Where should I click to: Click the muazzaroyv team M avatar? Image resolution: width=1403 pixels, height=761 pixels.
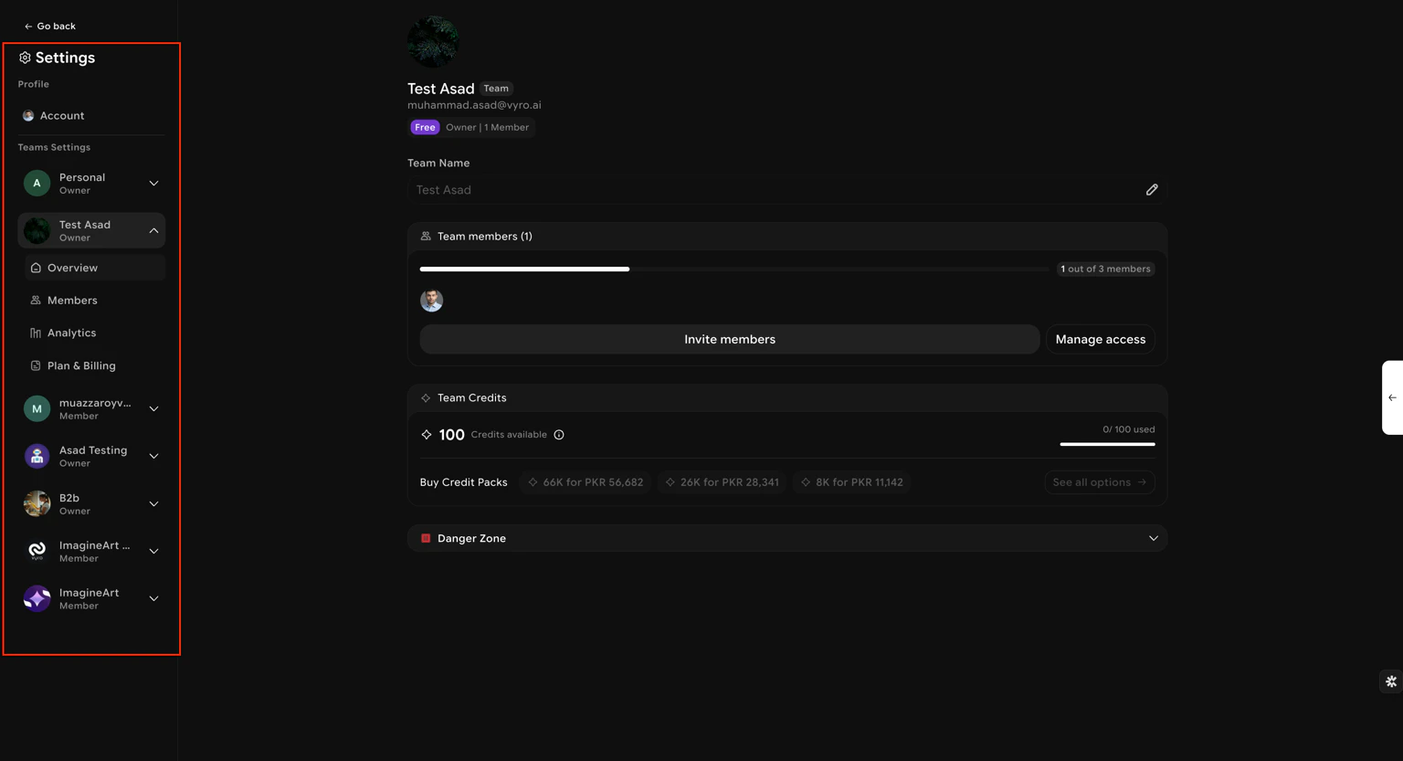(x=37, y=409)
